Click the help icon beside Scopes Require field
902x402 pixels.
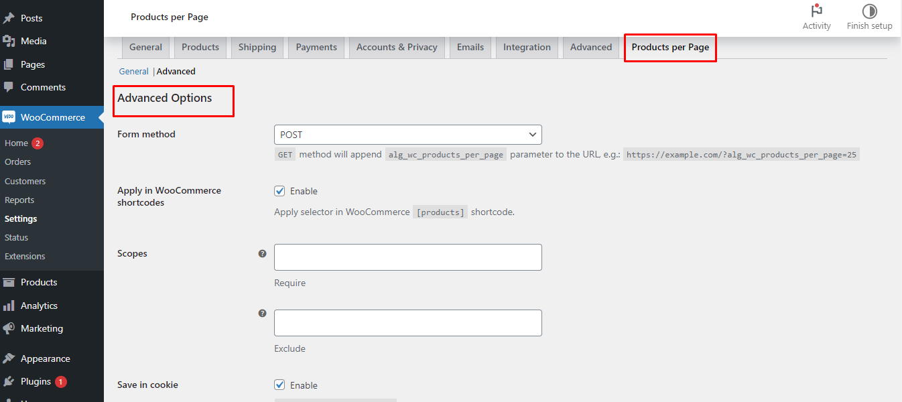[262, 253]
